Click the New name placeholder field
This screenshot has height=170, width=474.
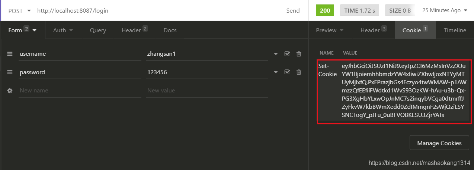(x=80, y=91)
